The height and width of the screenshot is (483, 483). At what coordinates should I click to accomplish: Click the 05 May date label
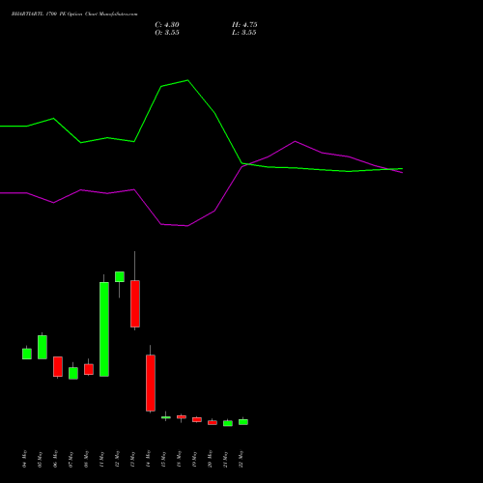click(x=41, y=459)
